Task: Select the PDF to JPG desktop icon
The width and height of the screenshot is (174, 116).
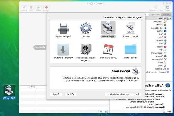Action: [9, 92]
